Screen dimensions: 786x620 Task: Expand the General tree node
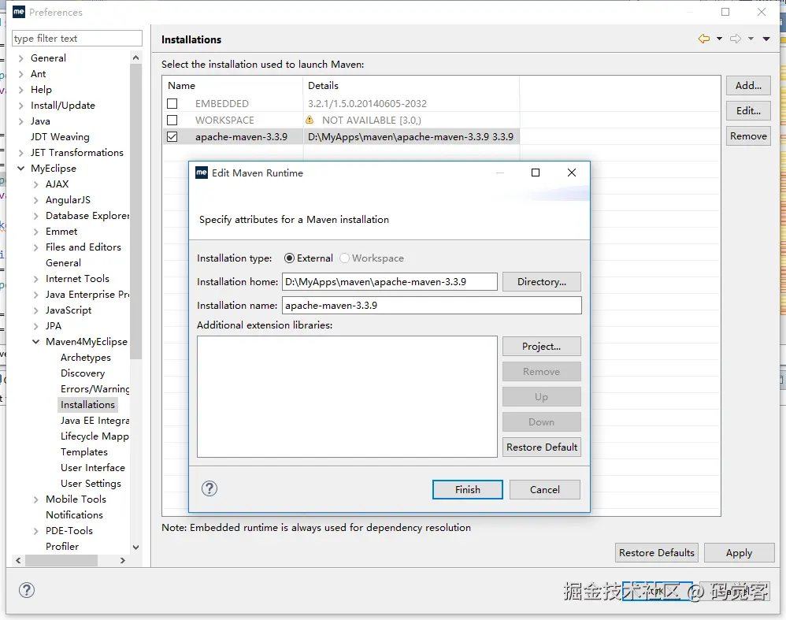point(21,58)
